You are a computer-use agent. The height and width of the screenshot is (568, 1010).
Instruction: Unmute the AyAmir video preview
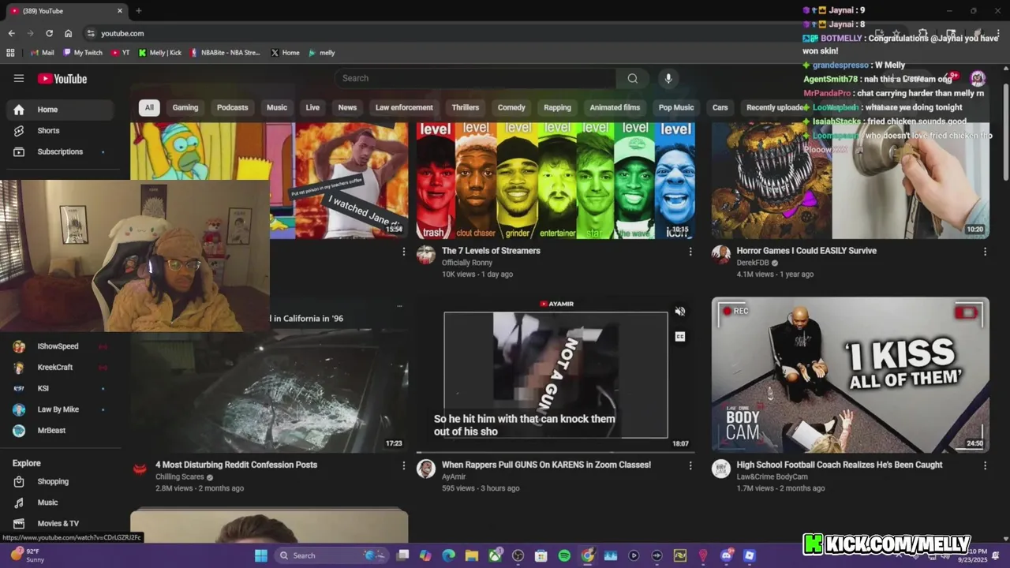tap(680, 312)
